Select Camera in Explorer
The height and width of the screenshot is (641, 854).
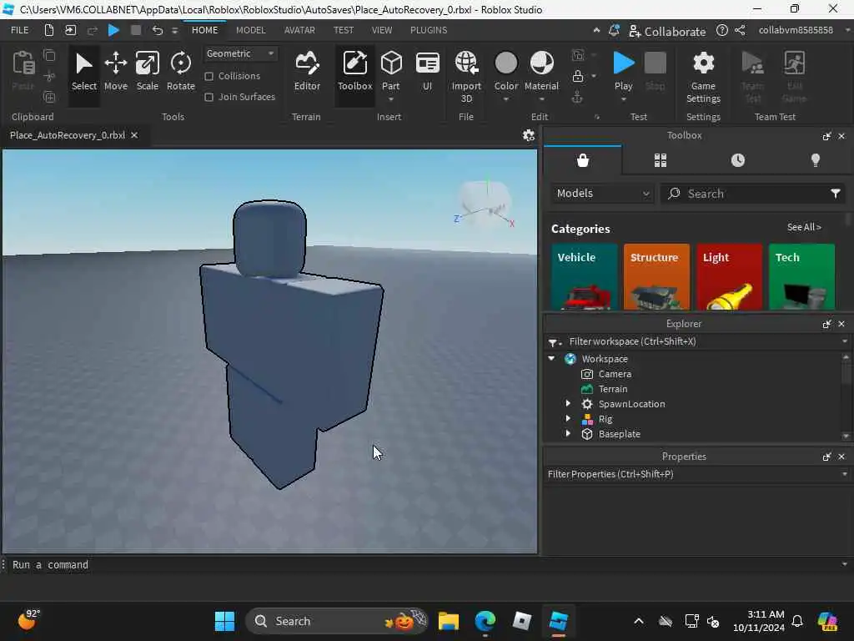click(615, 374)
